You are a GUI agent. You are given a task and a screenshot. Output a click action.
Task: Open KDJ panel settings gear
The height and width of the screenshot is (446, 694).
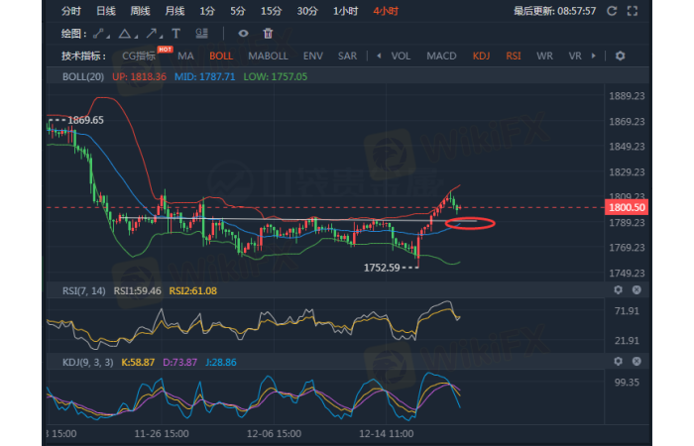[x=618, y=362]
